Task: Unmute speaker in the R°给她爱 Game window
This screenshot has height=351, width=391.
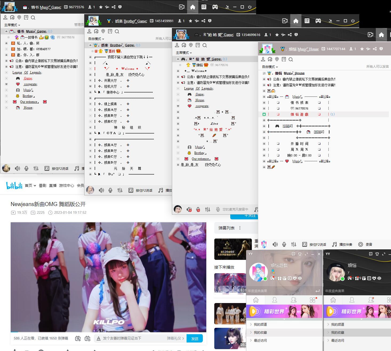Action: coord(189,209)
